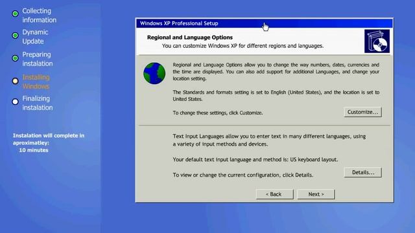Click the Dynamic Update step indicator
The image size is (415, 233).
click(x=15, y=36)
